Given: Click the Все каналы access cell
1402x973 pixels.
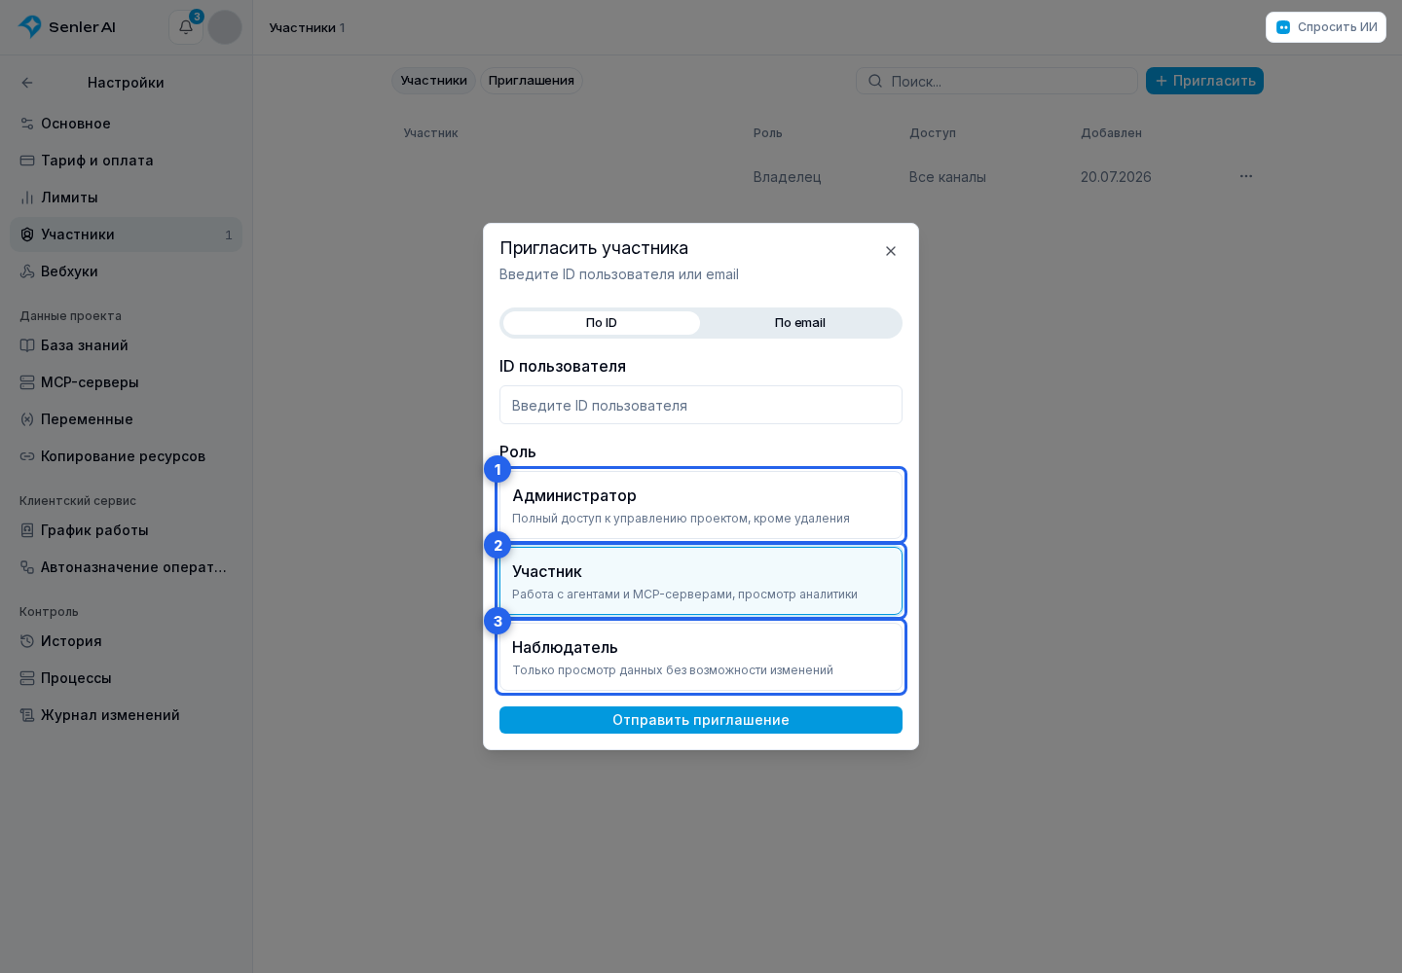Looking at the screenshot, I should pos(947,177).
